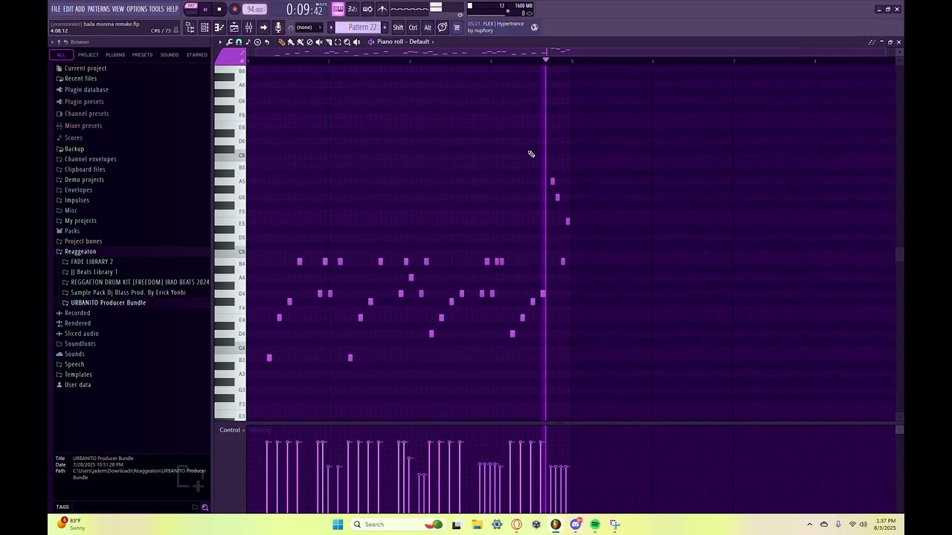The image size is (952, 535).
Task: Click the Windows Start button
Action: [338, 525]
